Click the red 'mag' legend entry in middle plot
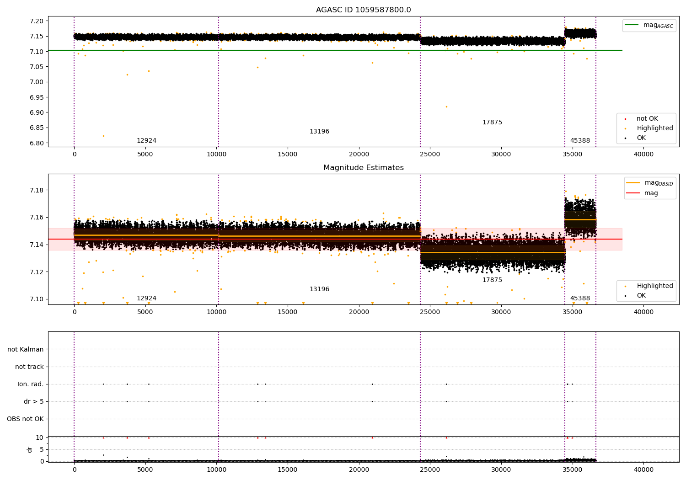This screenshot has height=480, width=686. tap(643, 193)
